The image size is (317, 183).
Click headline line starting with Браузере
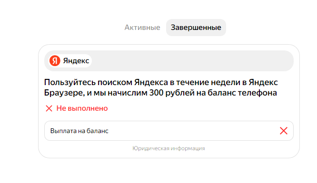point(160,93)
